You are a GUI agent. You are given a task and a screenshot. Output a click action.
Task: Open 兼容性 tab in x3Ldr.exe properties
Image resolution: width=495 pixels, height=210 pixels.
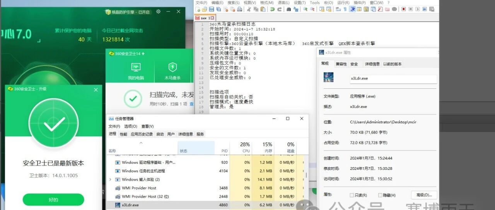tap(341, 64)
